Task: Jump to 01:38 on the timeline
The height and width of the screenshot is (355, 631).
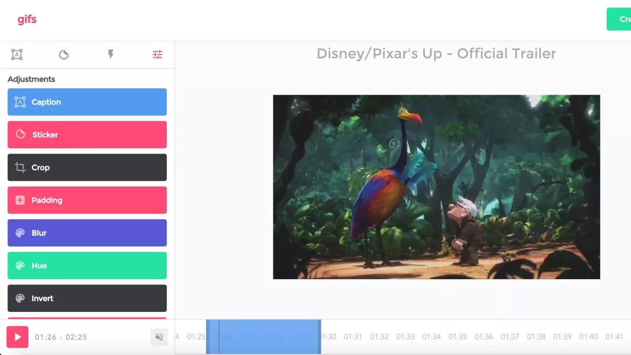Action: (536, 337)
